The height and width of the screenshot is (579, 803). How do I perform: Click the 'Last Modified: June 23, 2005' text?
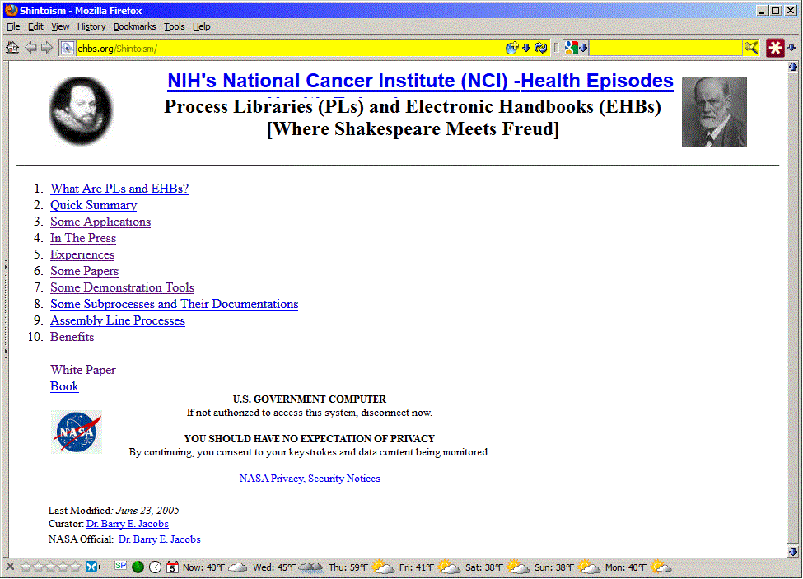pos(114,511)
